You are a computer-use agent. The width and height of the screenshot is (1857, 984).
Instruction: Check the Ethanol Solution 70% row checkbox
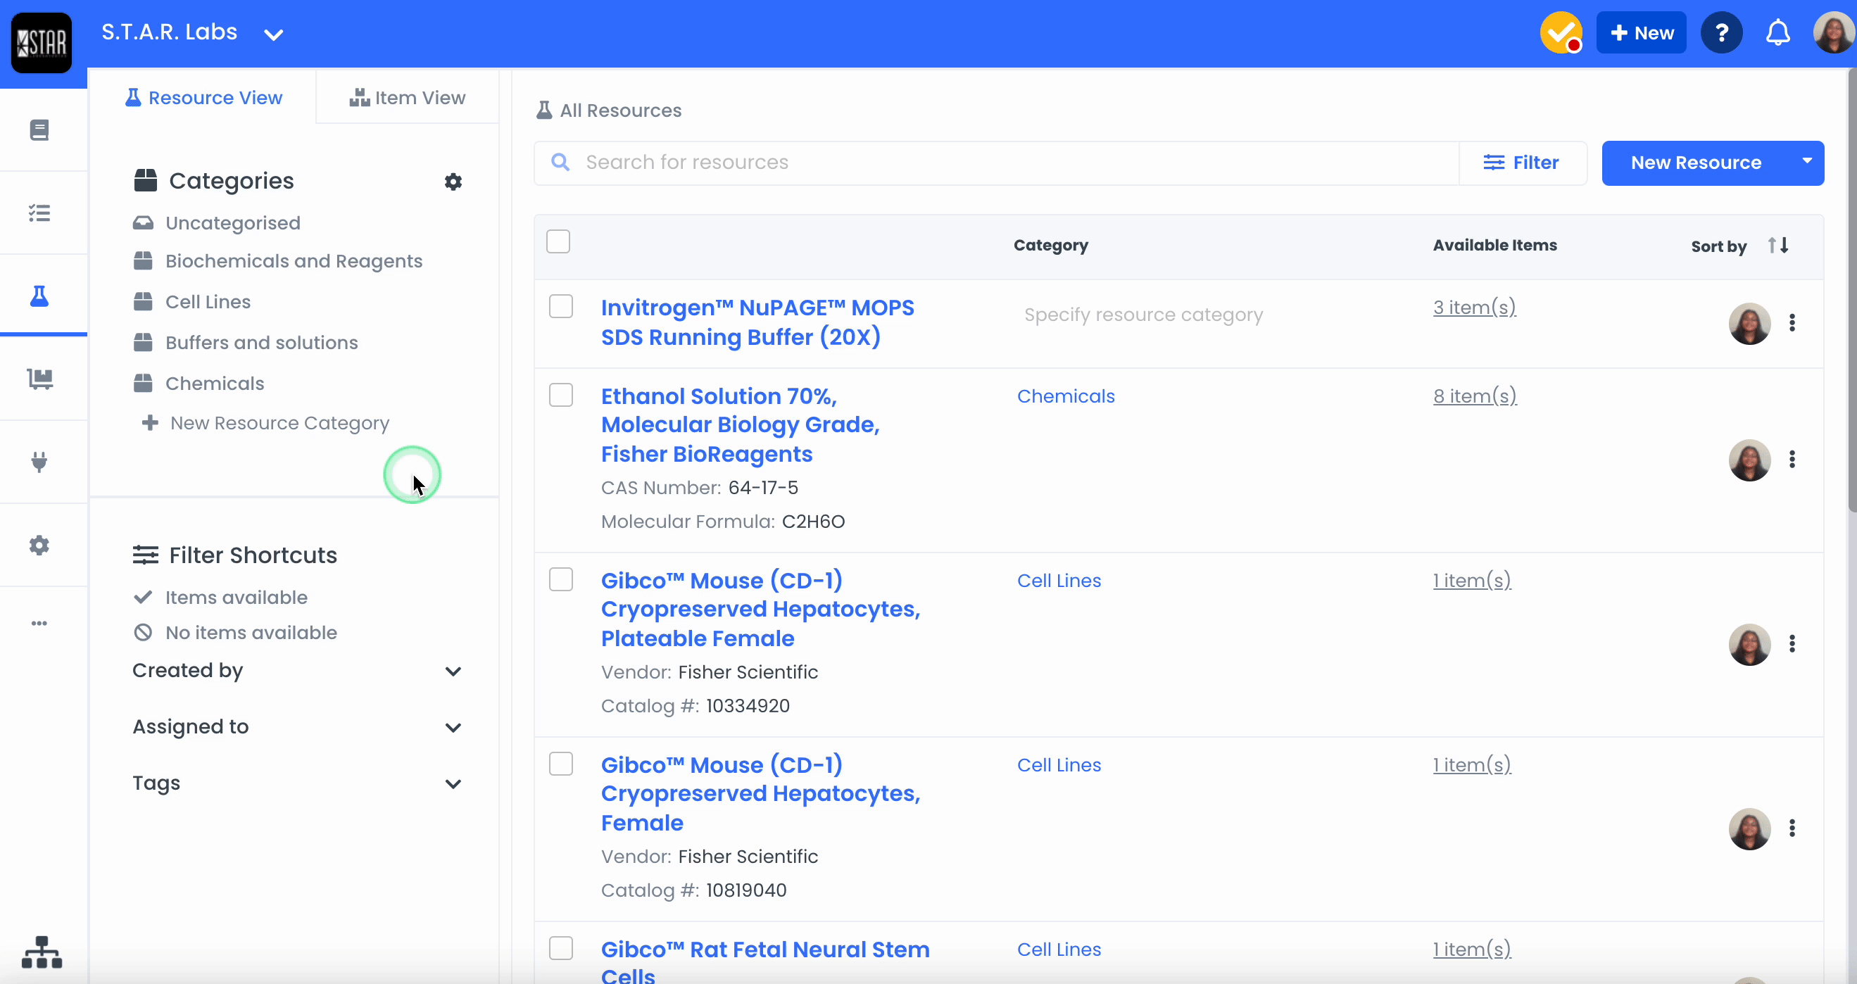[x=561, y=395]
